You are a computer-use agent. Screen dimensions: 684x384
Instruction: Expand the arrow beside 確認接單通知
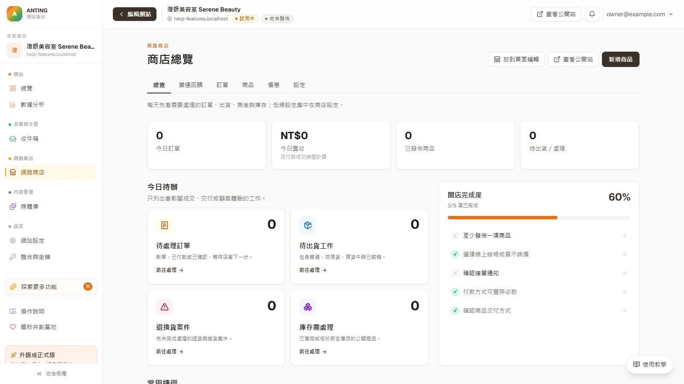pos(624,273)
